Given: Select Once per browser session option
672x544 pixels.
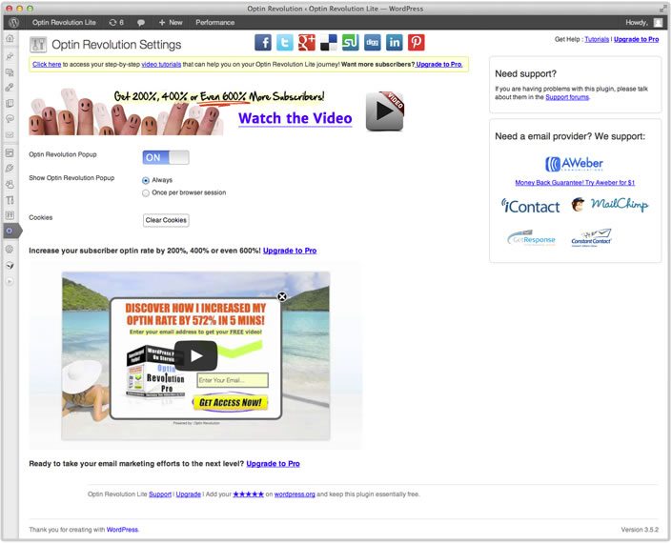Looking at the screenshot, I should (x=146, y=193).
